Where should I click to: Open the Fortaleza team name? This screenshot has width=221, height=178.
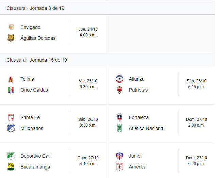(x=139, y=117)
